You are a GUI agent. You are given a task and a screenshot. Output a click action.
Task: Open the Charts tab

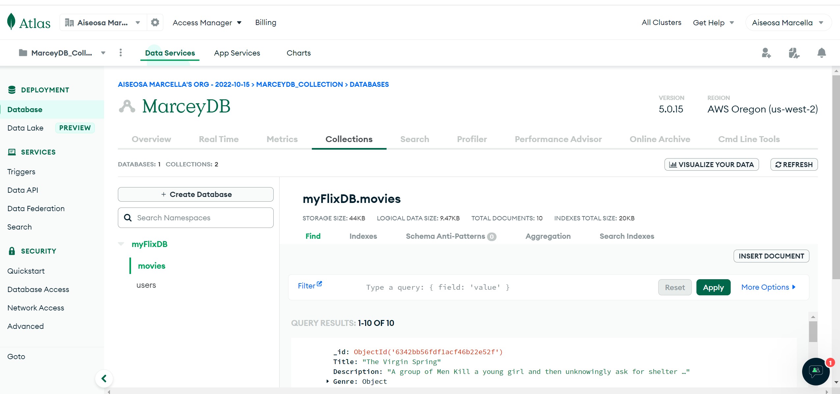(x=299, y=53)
